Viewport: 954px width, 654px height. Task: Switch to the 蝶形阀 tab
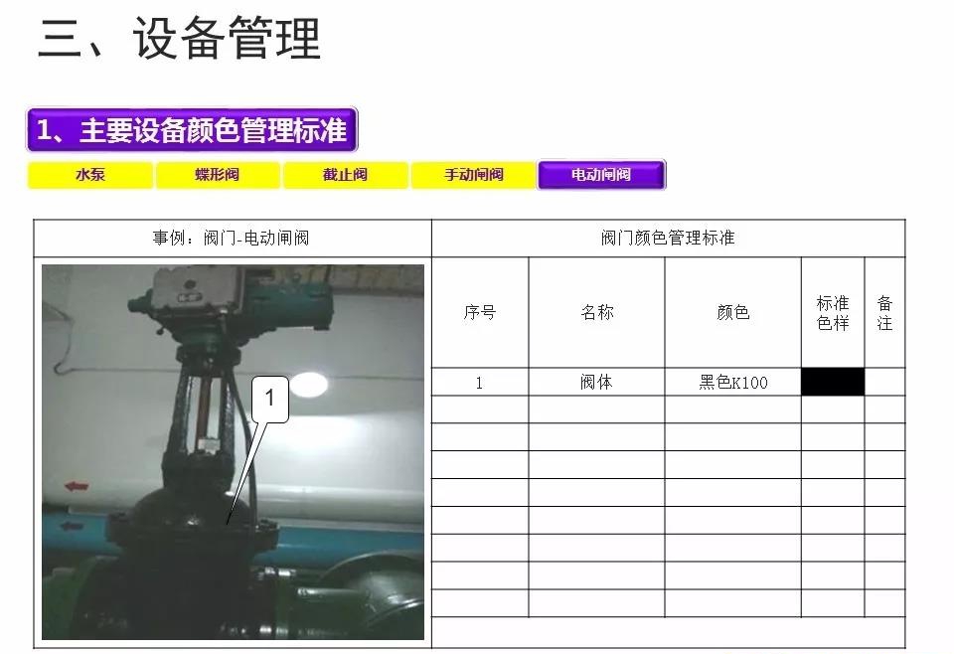coord(218,175)
